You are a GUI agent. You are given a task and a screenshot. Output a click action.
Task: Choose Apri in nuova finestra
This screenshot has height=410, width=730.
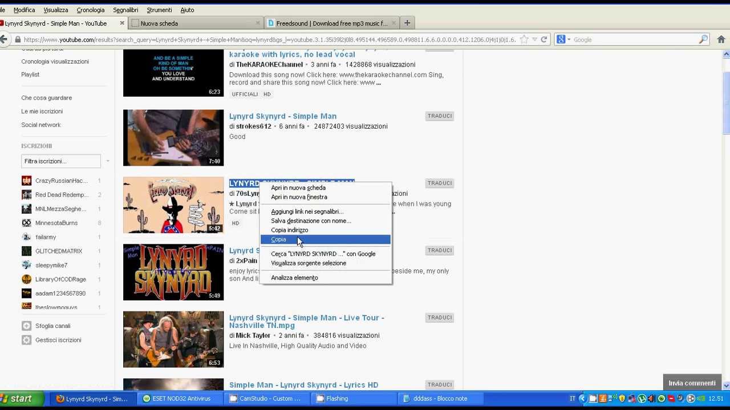(325, 197)
